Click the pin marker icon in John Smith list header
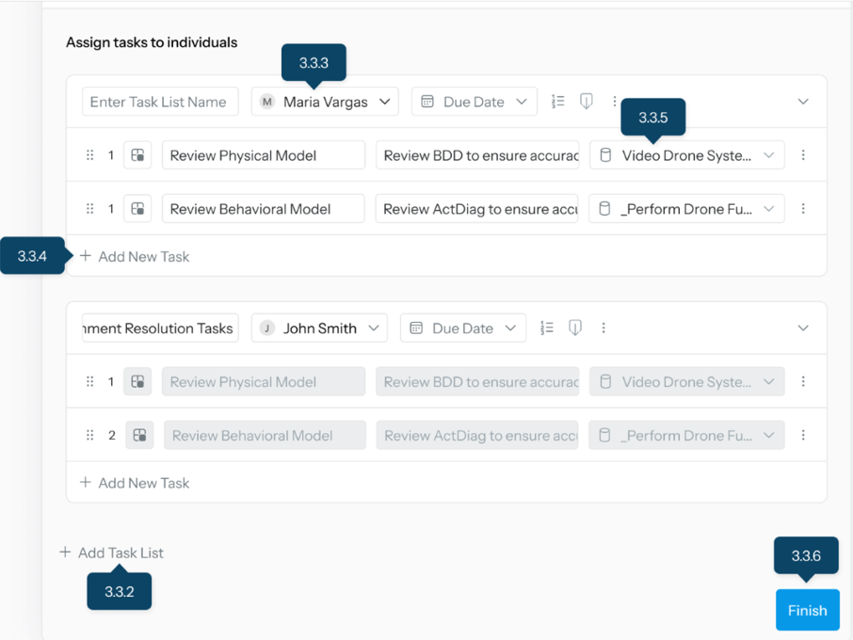Viewport: 853px width, 640px height. [574, 328]
